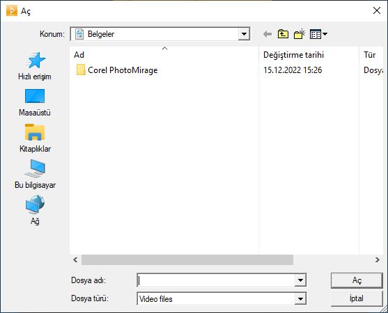Viewport: 388px width, 313px height.
Task: Expand the Dosya türü Video files dropdown
Action: point(300,299)
